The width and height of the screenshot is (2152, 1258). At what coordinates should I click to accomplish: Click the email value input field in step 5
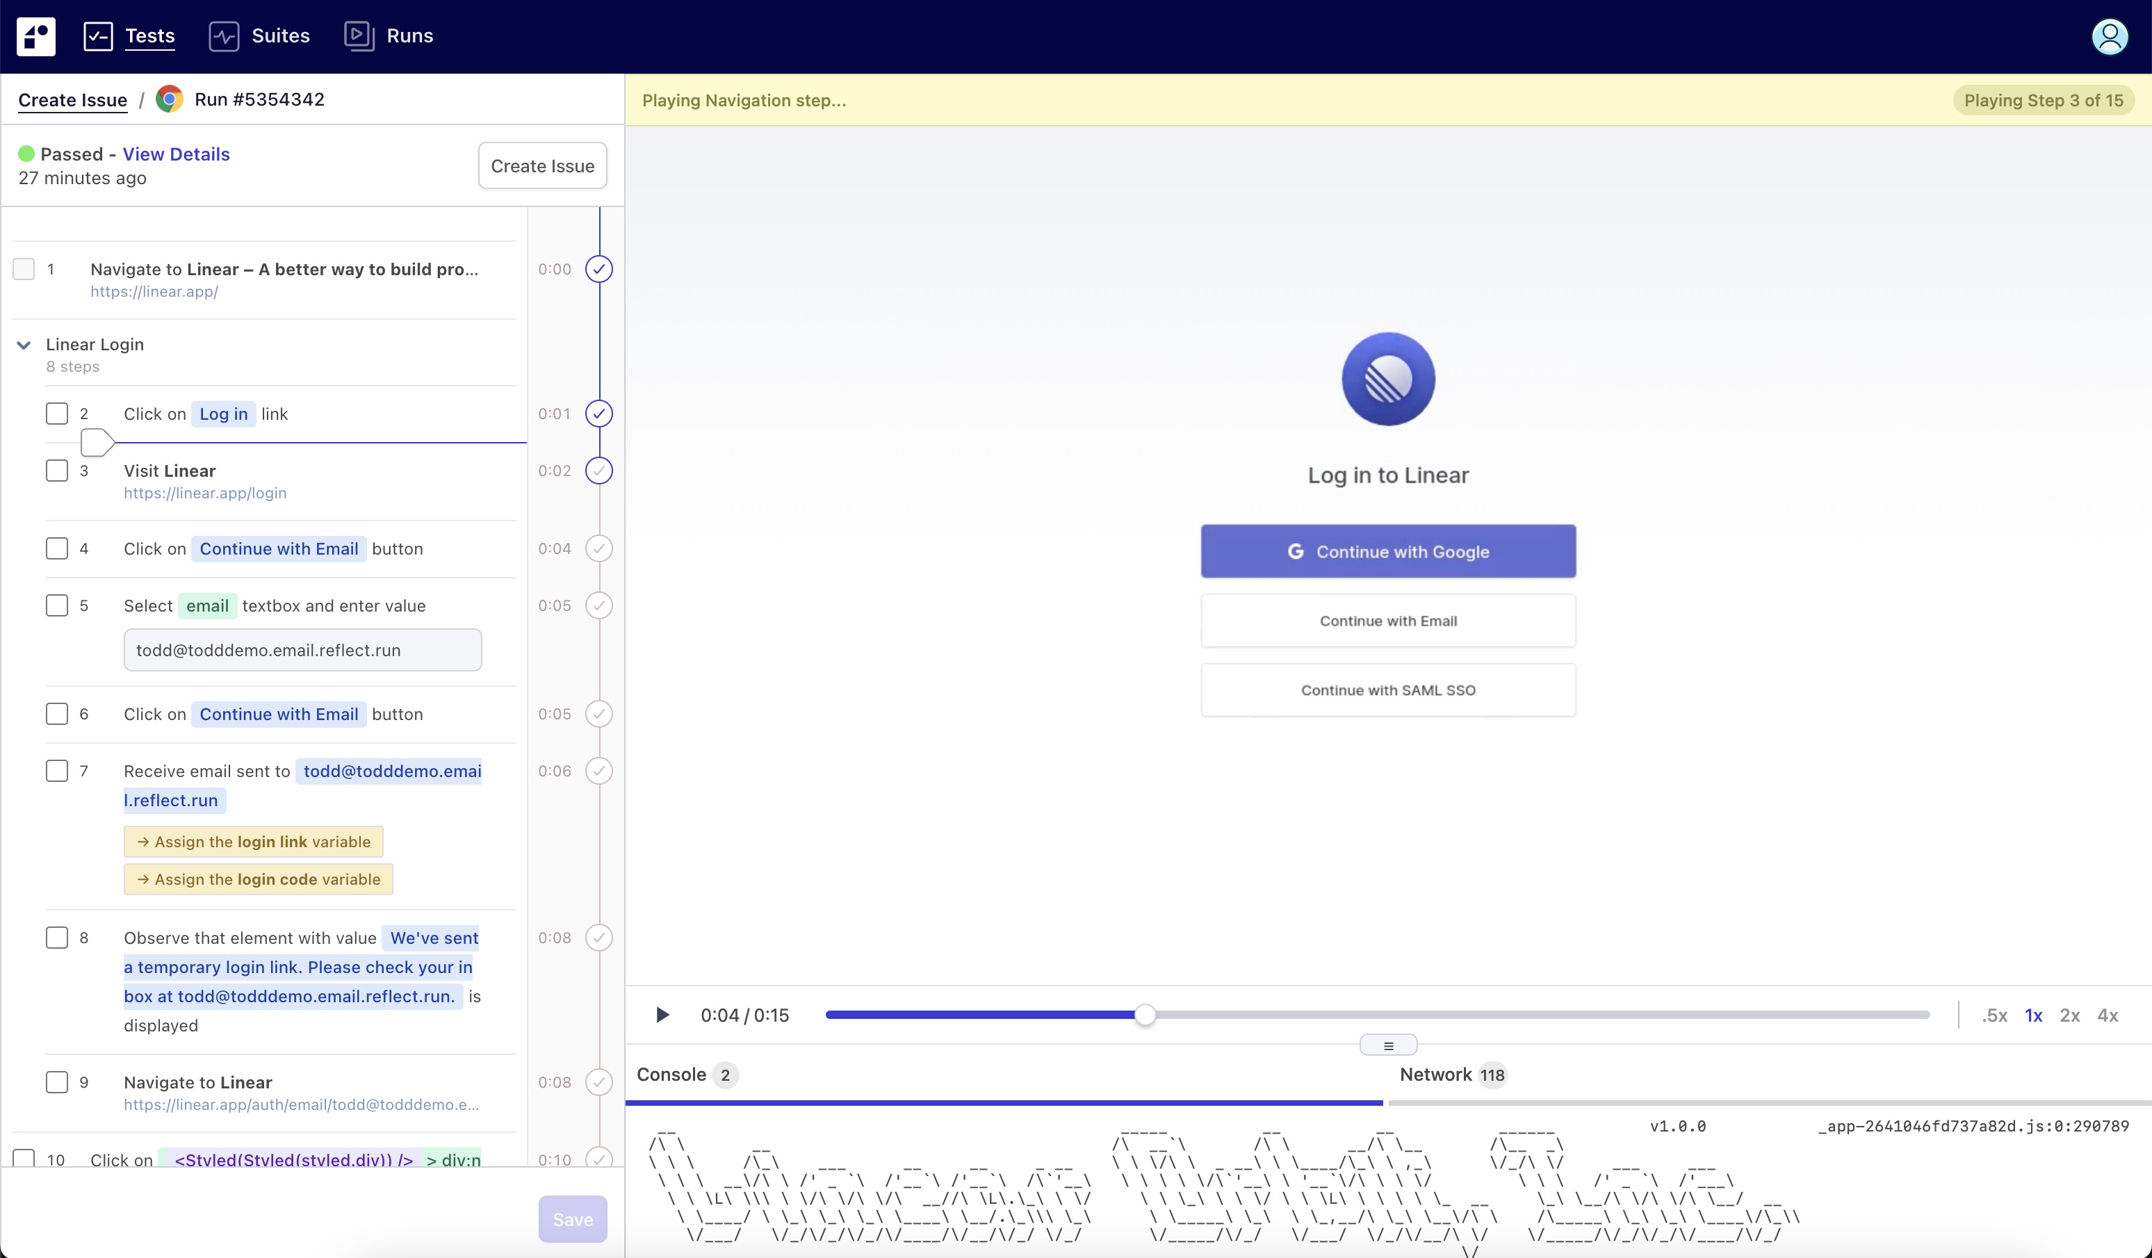click(302, 650)
